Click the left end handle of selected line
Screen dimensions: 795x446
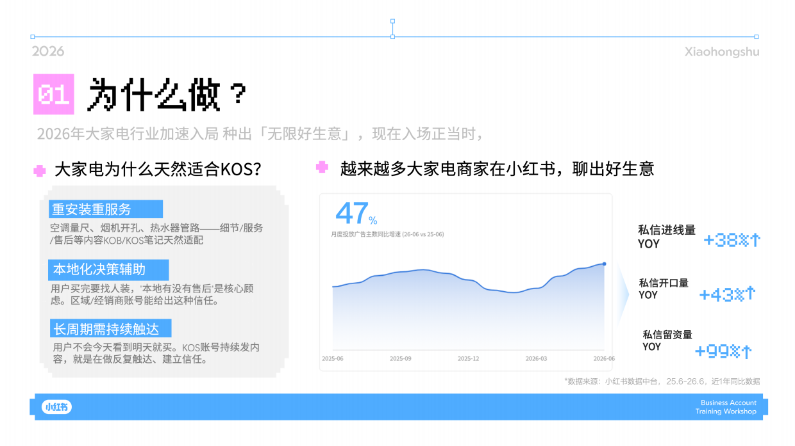coord(33,36)
